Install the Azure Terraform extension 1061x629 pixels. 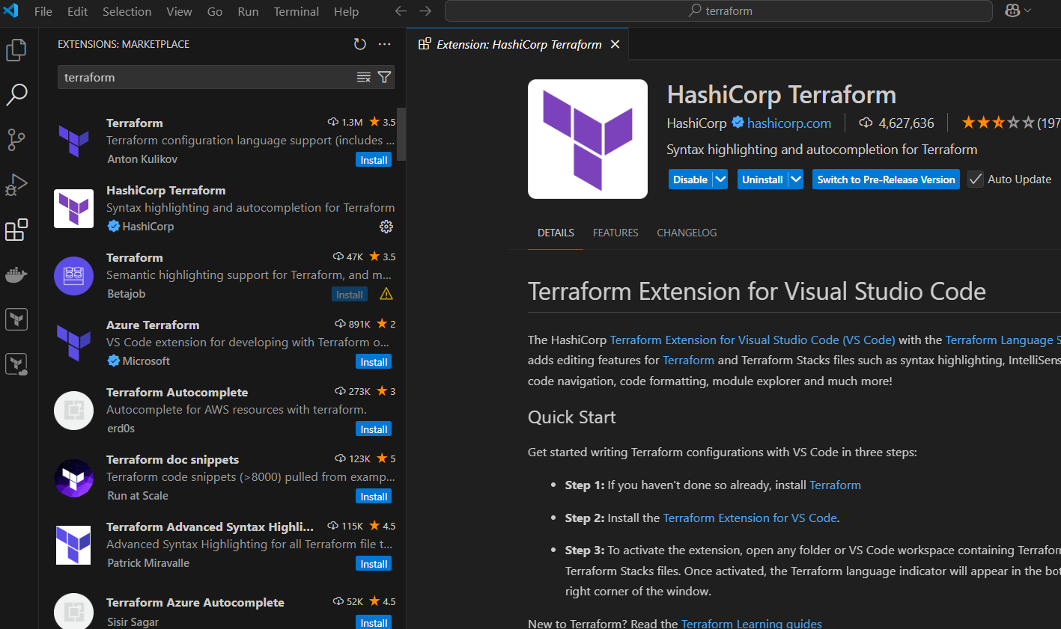coord(374,362)
